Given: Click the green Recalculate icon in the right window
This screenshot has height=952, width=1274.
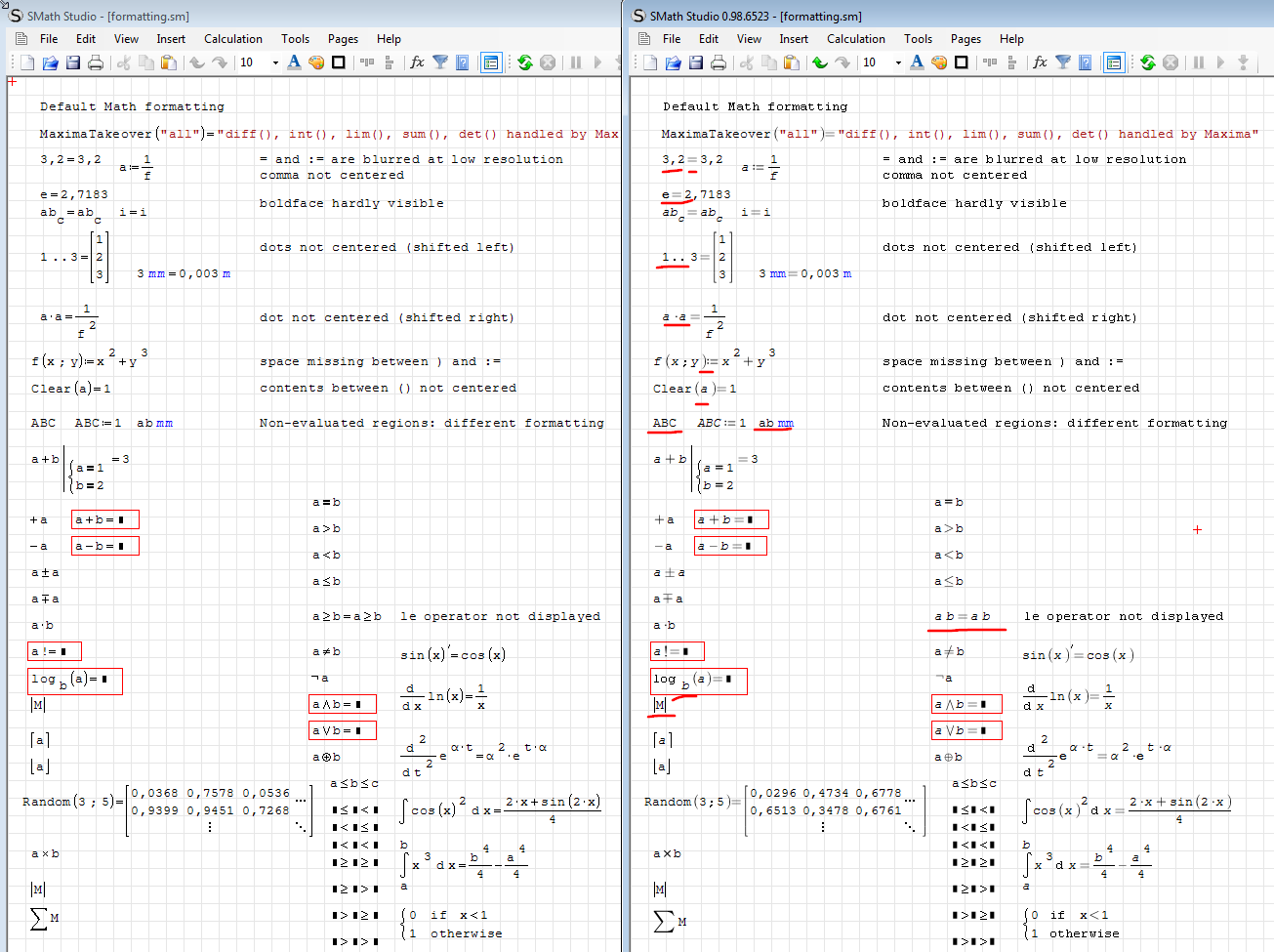Looking at the screenshot, I should point(1148,62).
